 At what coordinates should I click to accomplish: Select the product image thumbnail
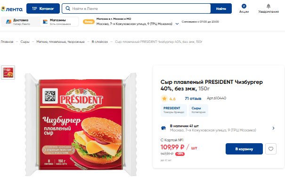[x=8, y=73]
